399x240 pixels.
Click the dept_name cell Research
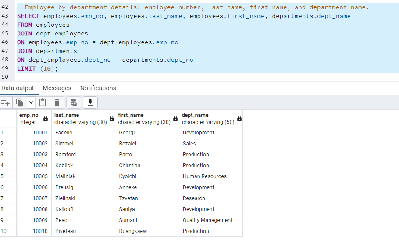[x=211, y=198]
